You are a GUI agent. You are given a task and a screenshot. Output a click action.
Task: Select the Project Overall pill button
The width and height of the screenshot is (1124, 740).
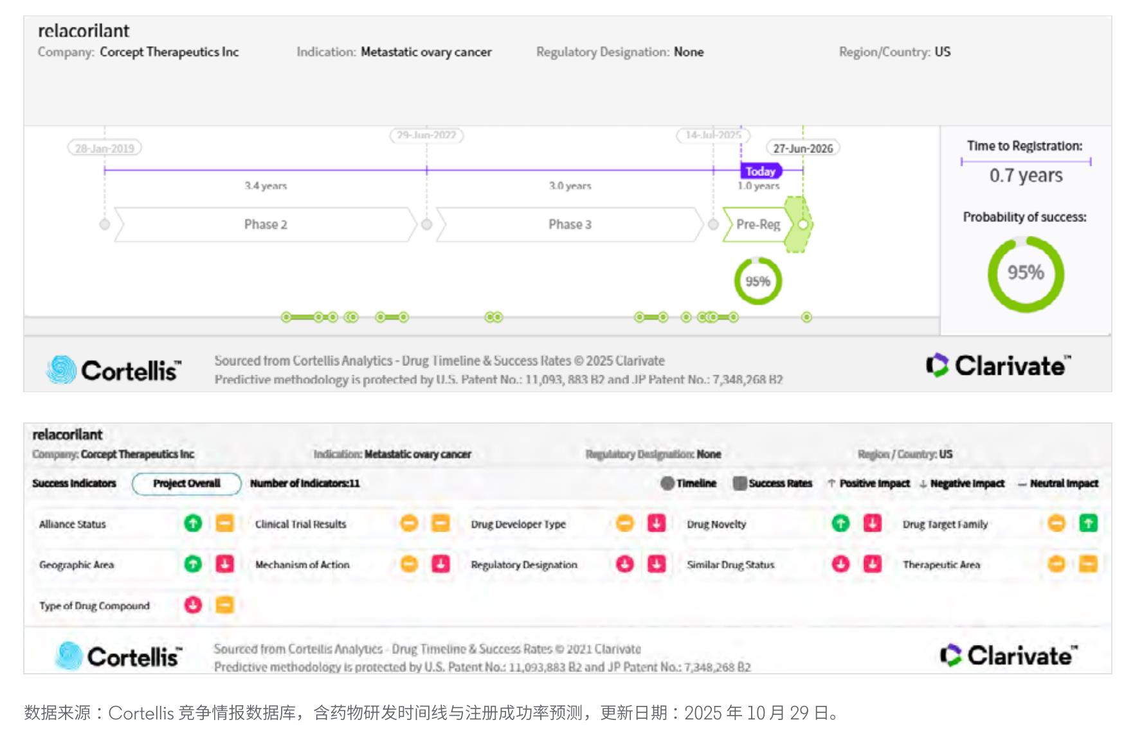(x=186, y=483)
